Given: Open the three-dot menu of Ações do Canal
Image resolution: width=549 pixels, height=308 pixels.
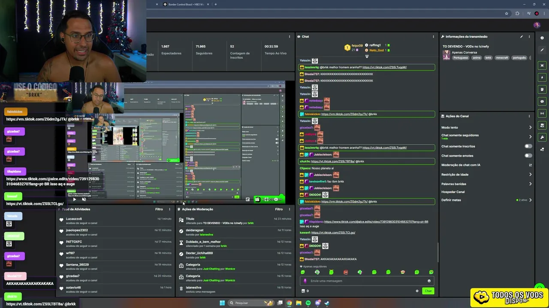Looking at the screenshot, I should pyautogui.click(x=529, y=116).
